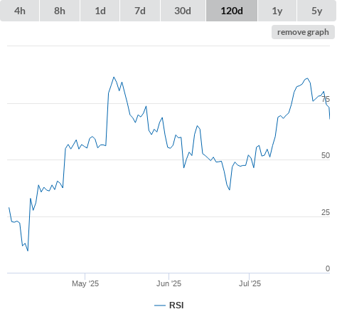Choose the 7d time range

point(140,11)
